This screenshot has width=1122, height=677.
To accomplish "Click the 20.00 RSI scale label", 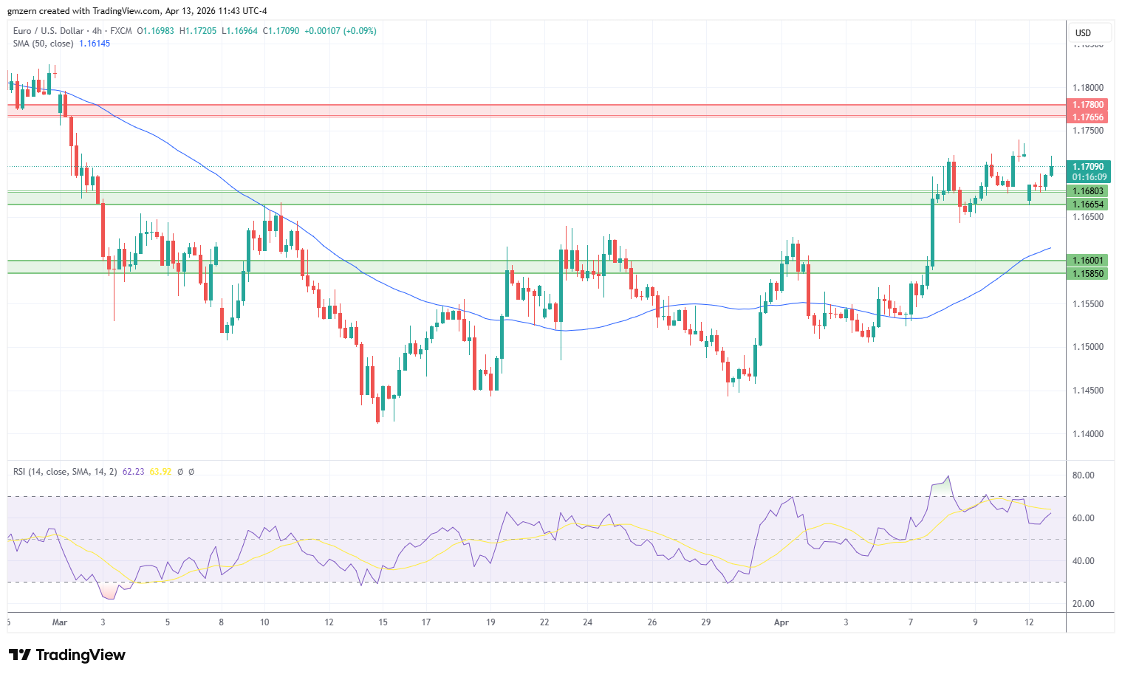I will pyautogui.click(x=1083, y=604).
